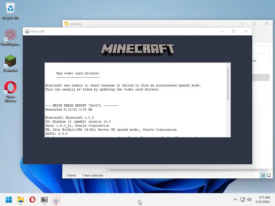Click the 'Bad video card drivers!' heading
The image size is (275, 206).
(x=78, y=73)
